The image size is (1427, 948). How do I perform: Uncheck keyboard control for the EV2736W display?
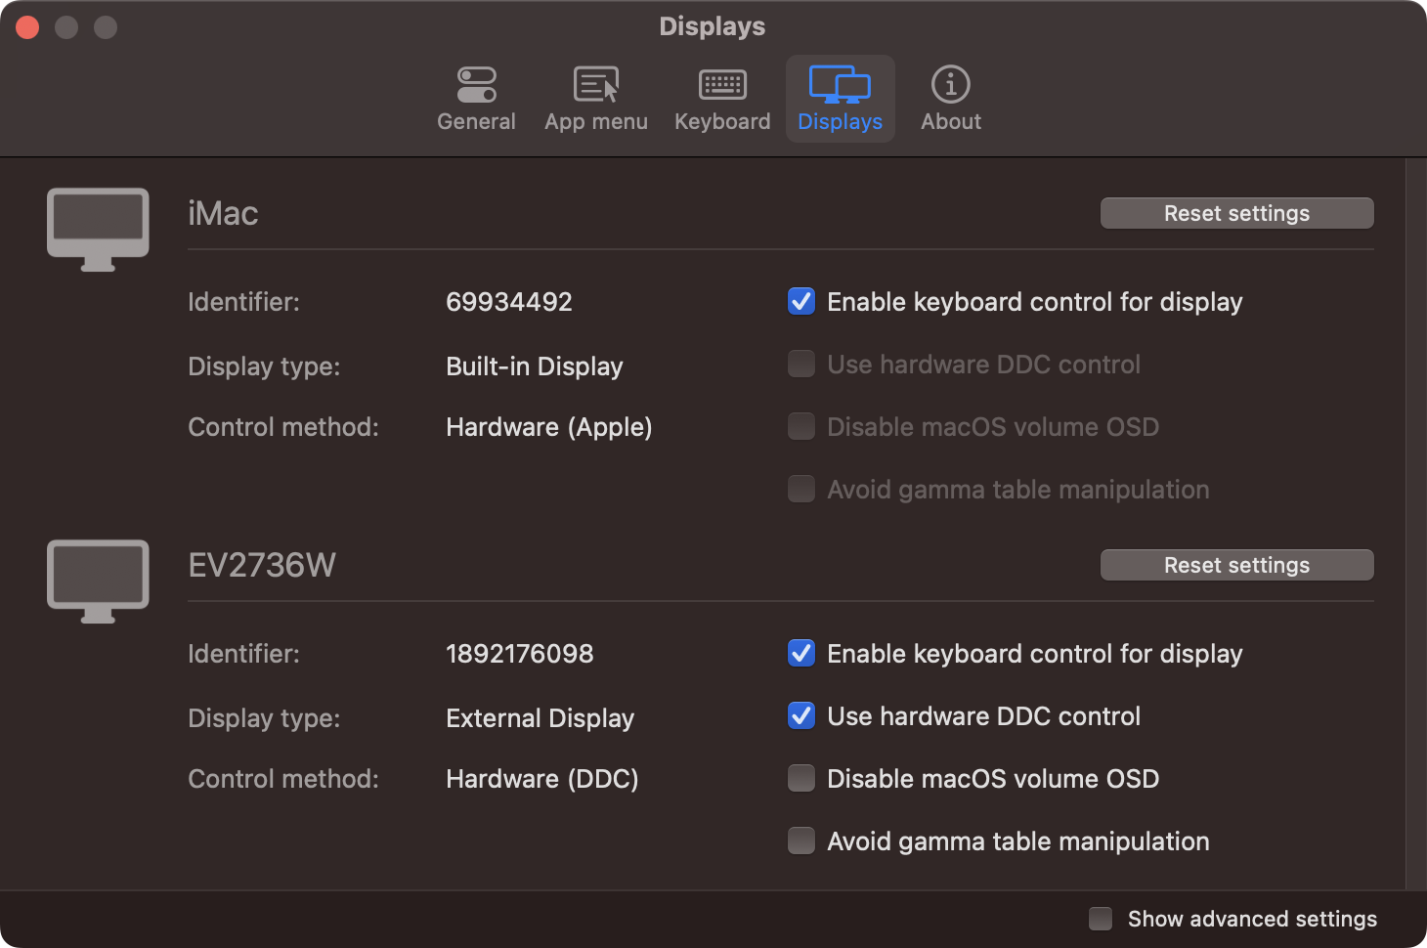tap(800, 654)
